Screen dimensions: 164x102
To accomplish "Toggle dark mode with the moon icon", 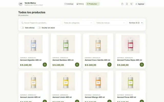I will (131, 4).
